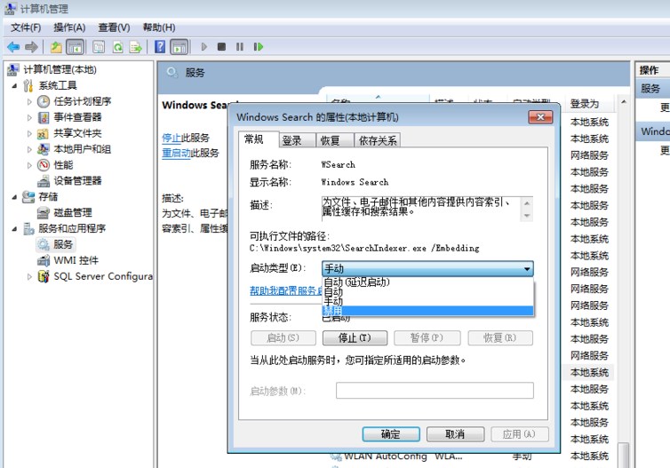
Task: Collapse the 存储 tree node
Action: click(x=14, y=197)
